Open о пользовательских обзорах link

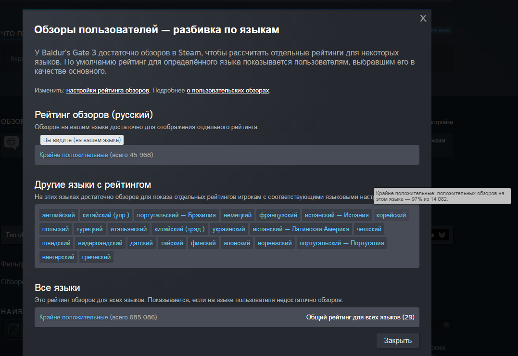click(x=227, y=90)
